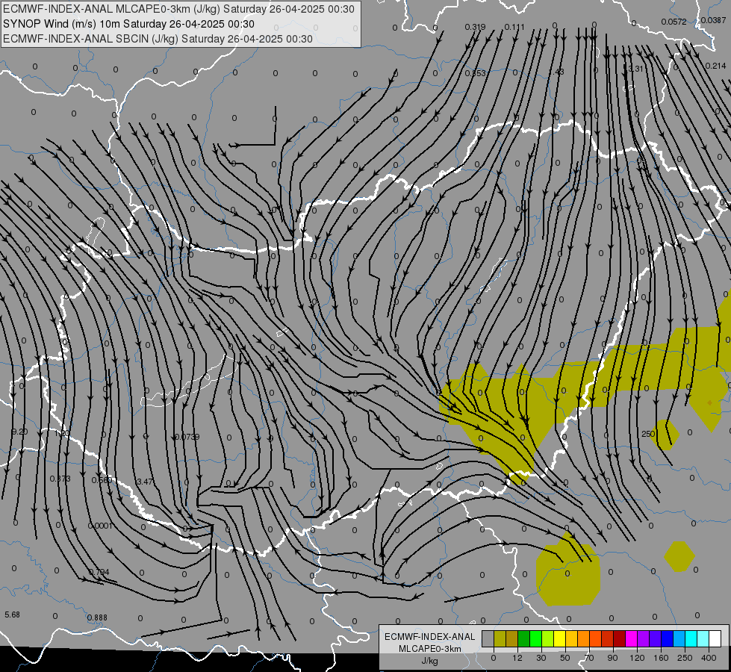Screen dimensions: 731x672
Task: Click the map value '0.319'
Action: pos(475,27)
